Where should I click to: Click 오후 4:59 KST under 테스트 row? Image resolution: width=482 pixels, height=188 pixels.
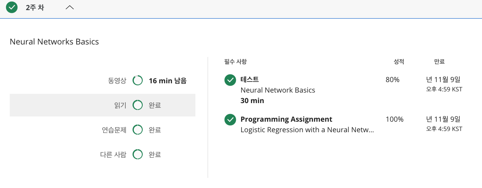pos(444,90)
